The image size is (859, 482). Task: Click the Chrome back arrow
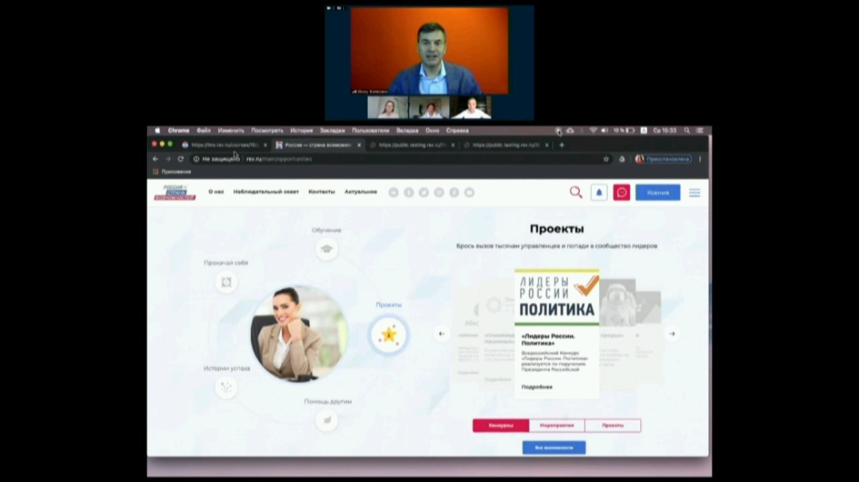[156, 159]
